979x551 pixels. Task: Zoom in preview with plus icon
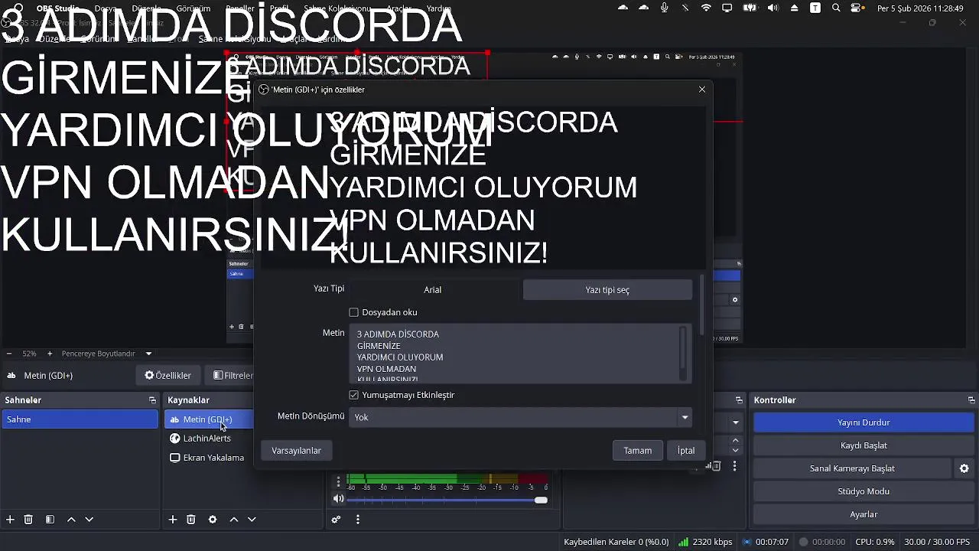pyautogui.click(x=50, y=354)
